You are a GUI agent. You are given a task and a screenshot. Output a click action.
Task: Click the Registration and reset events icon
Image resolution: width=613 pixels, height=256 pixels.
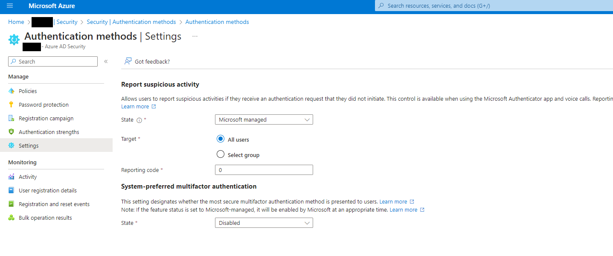click(x=12, y=204)
